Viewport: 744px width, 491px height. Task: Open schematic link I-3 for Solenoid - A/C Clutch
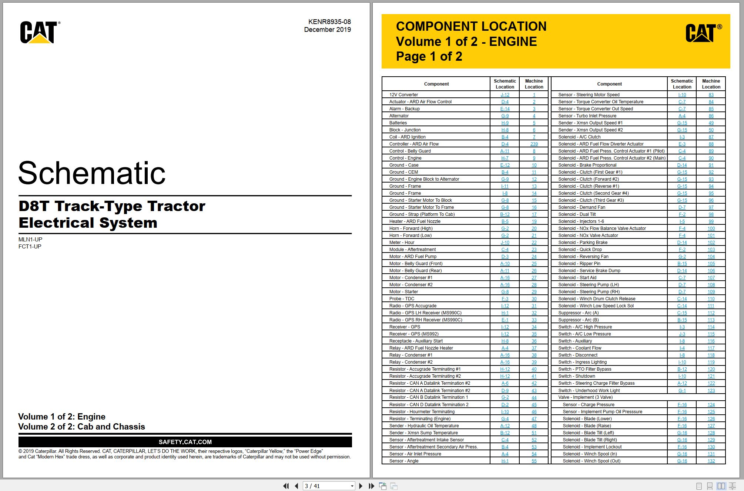(682, 137)
